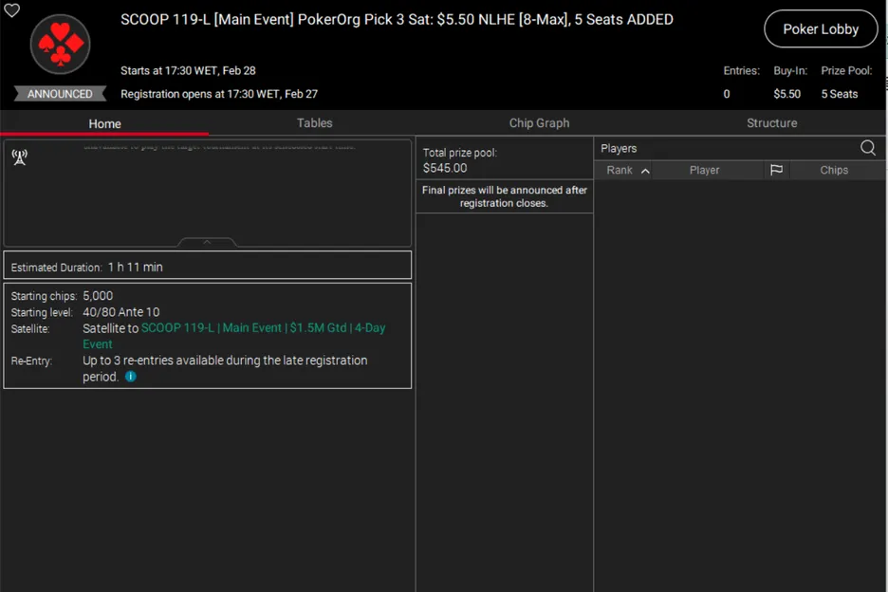Select the Estimated Duration field
This screenshot has height=592, width=888.
tap(207, 268)
